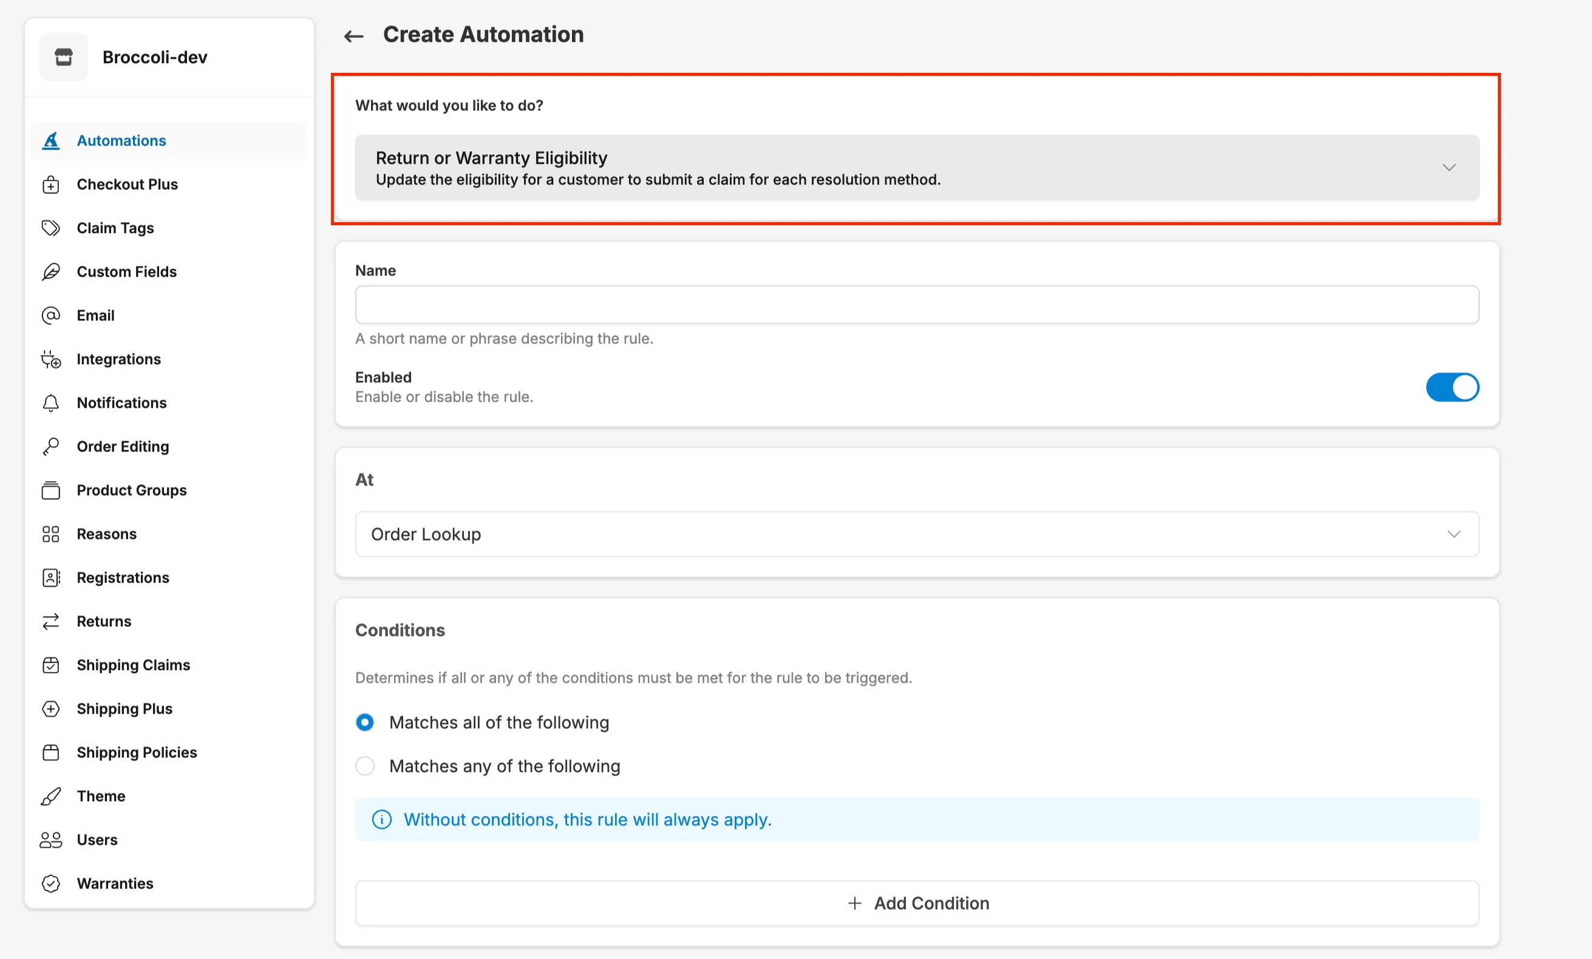1592x959 pixels.
Task: Click the Email at-sign icon
Action: pos(51,315)
